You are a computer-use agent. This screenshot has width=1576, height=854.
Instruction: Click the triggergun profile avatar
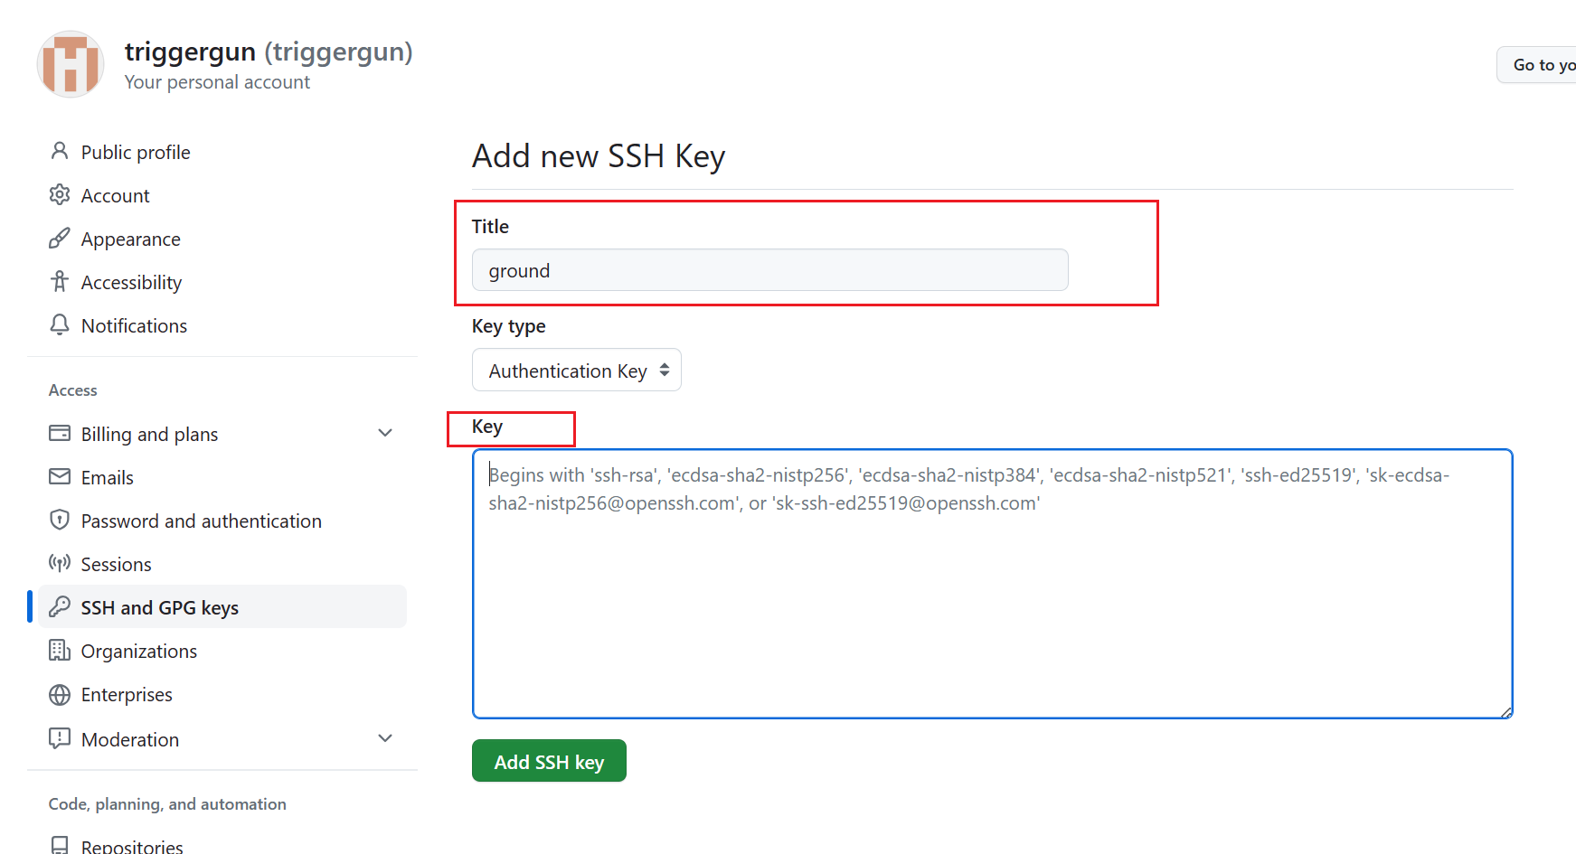click(71, 64)
